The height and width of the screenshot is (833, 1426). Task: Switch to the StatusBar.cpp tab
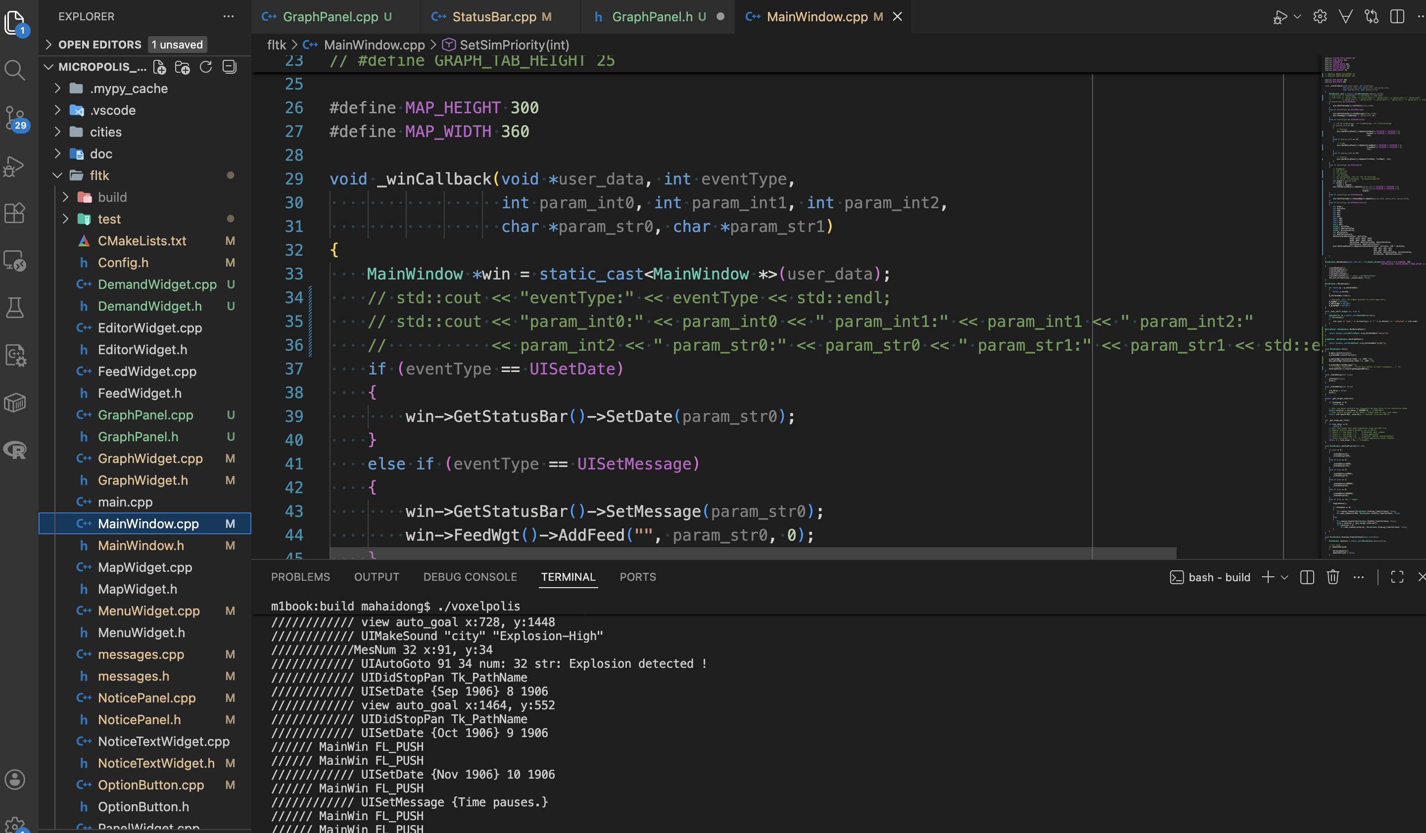point(493,16)
